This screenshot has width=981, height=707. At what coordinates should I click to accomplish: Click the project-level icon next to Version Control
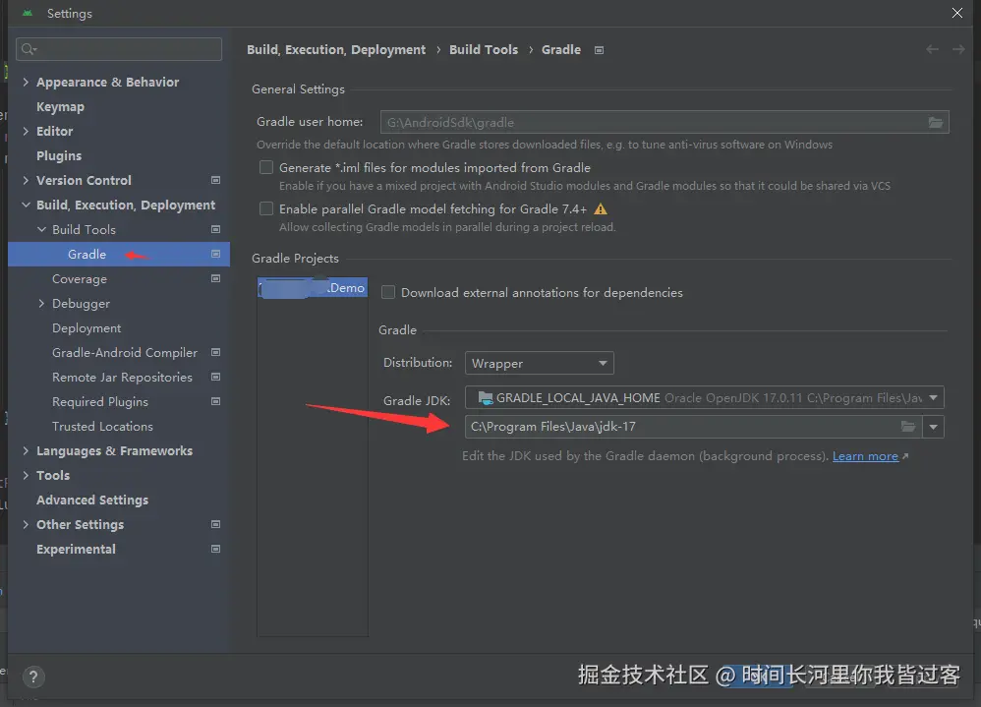pyautogui.click(x=216, y=180)
